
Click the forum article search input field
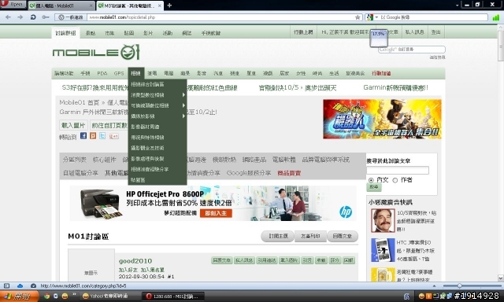tap(398, 170)
